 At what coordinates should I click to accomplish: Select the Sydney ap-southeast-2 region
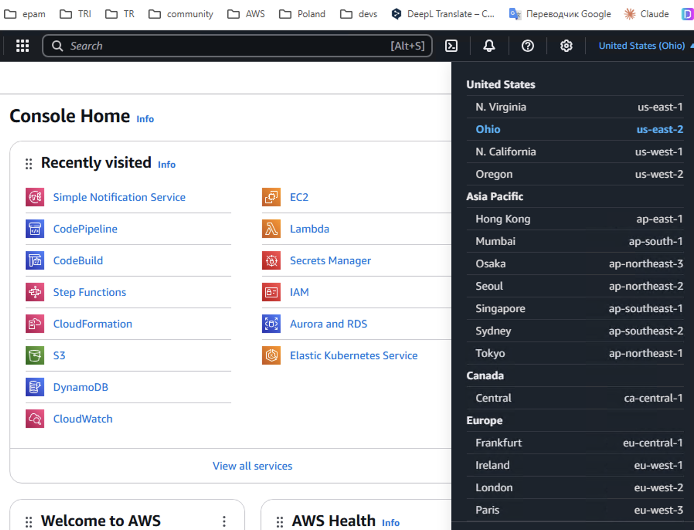[x=575, y=331]
